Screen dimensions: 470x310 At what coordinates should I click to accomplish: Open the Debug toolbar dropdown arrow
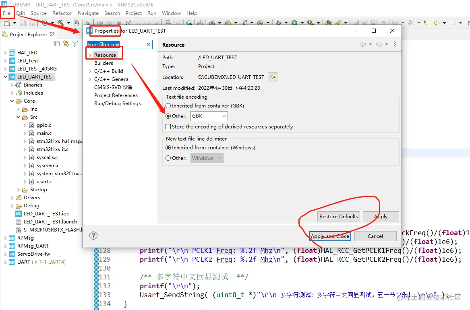click(286, 23)
